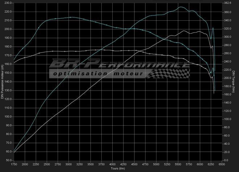The image size is (239, 172).
Task: Click the 'DIN Puissance moteur (ch)' axis title
Action: pos(3,81)
